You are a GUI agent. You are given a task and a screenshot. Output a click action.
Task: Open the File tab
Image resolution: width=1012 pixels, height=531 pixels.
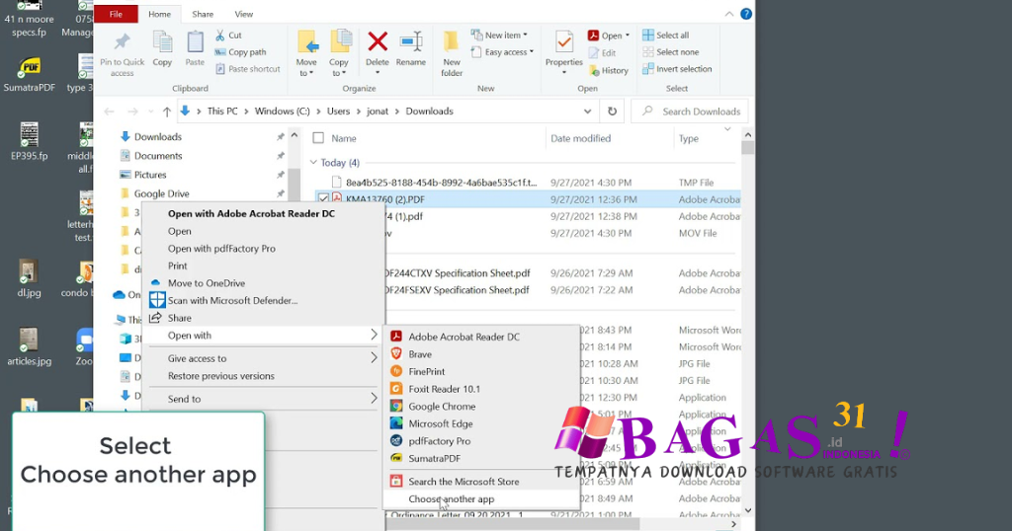coord(116,14)
